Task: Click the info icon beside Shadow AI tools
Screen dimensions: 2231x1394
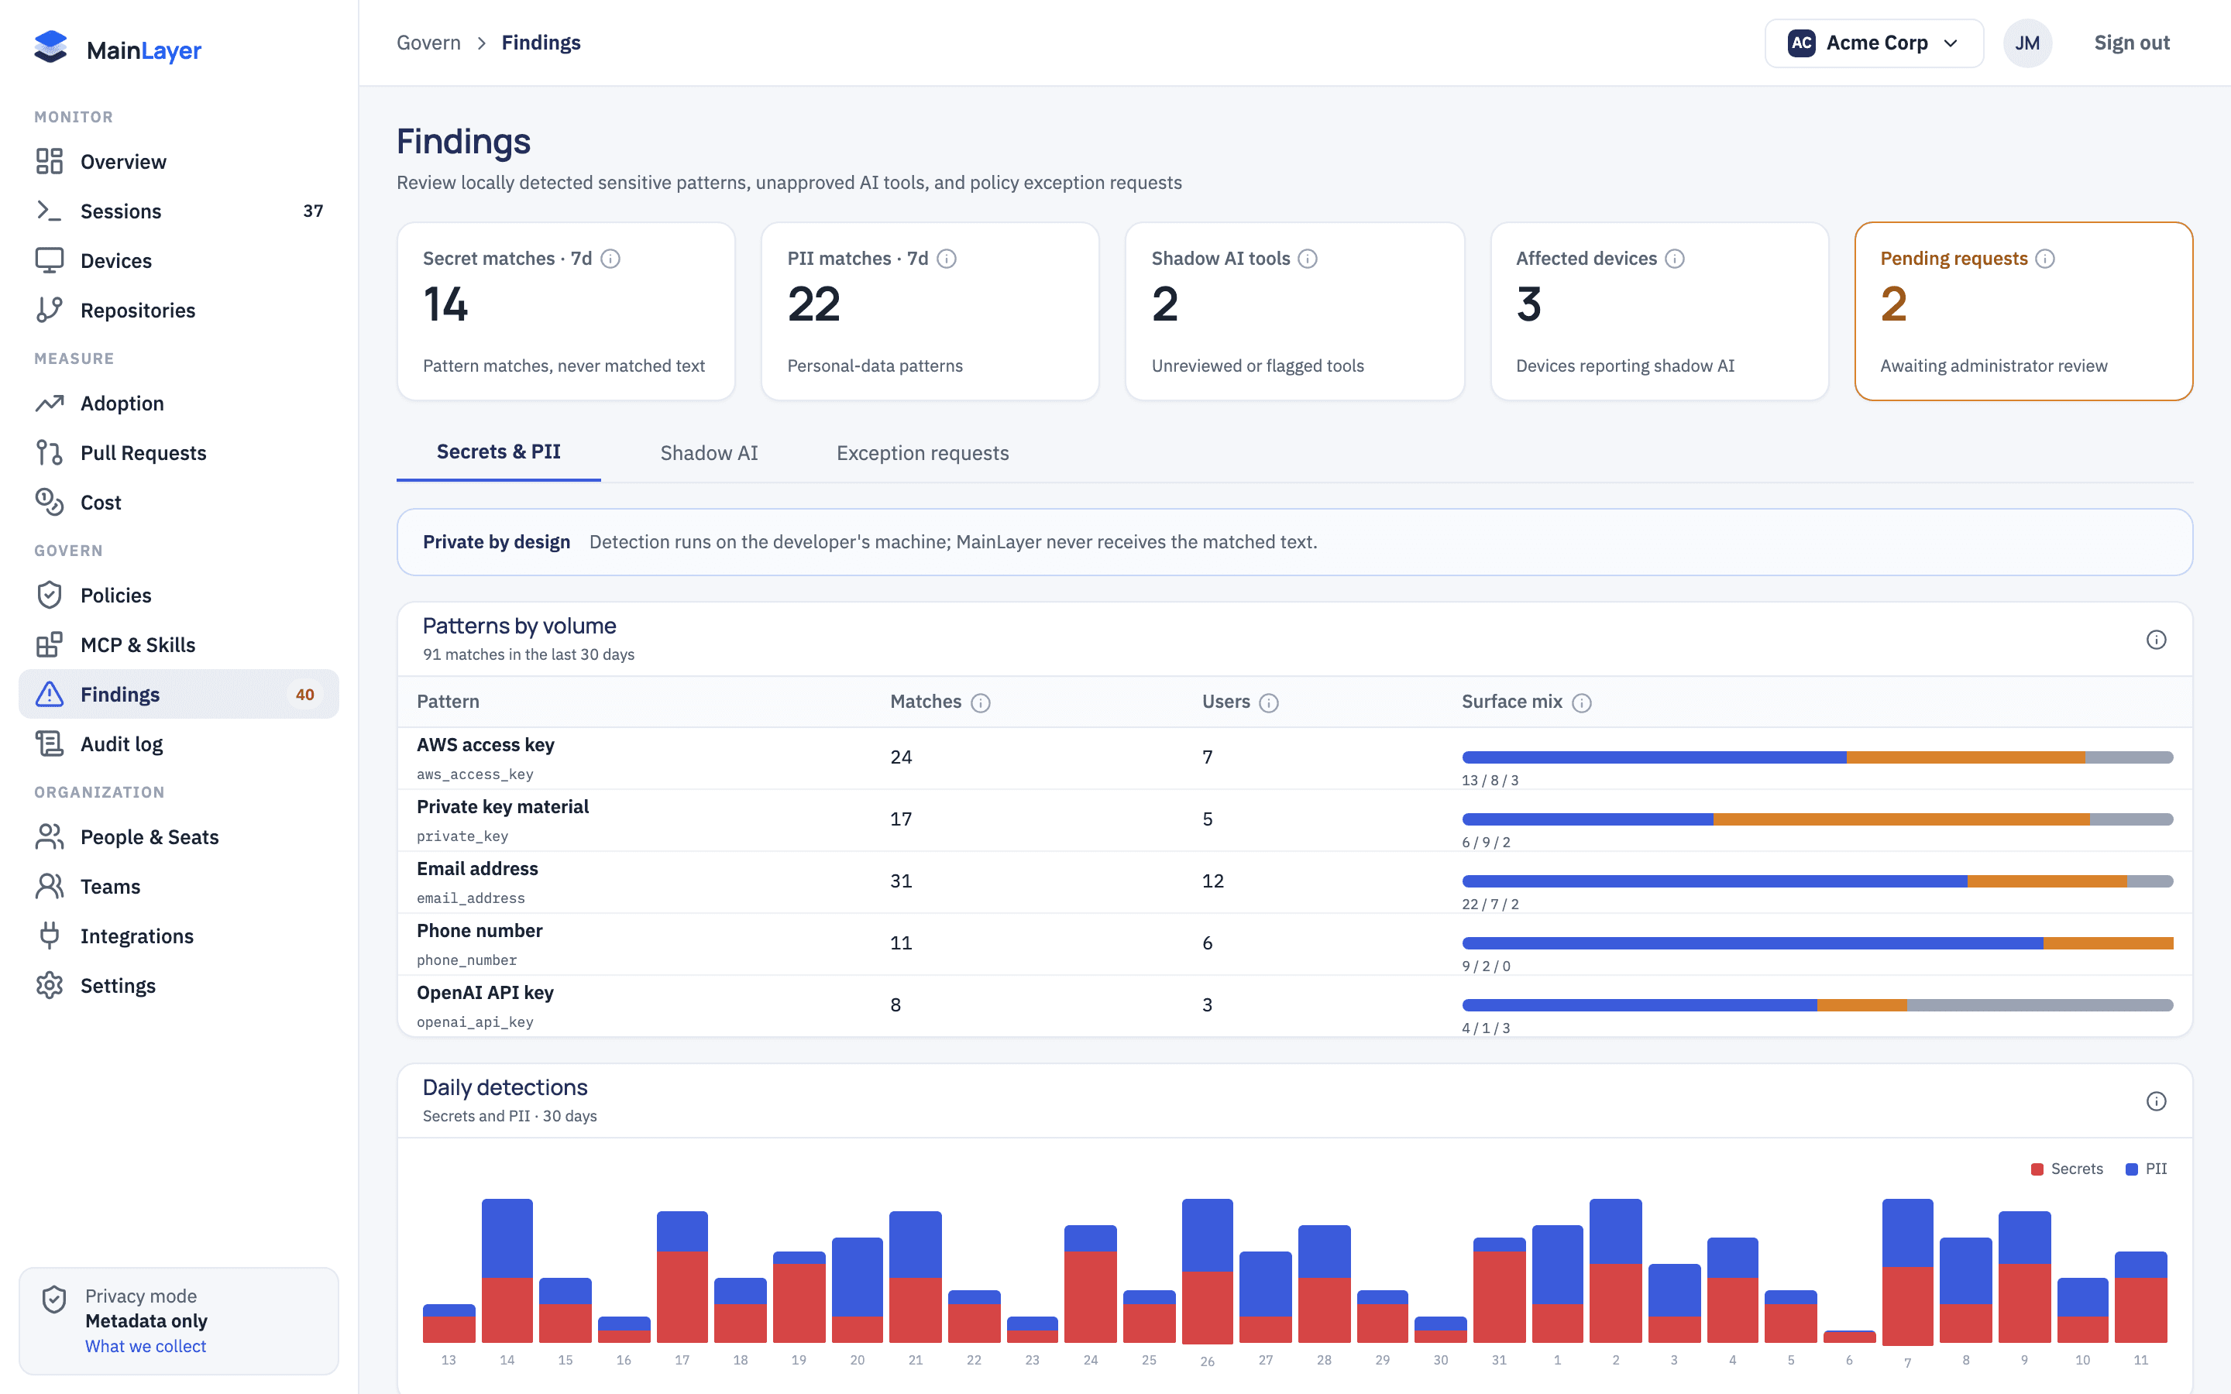Action: coord(1308,259)
